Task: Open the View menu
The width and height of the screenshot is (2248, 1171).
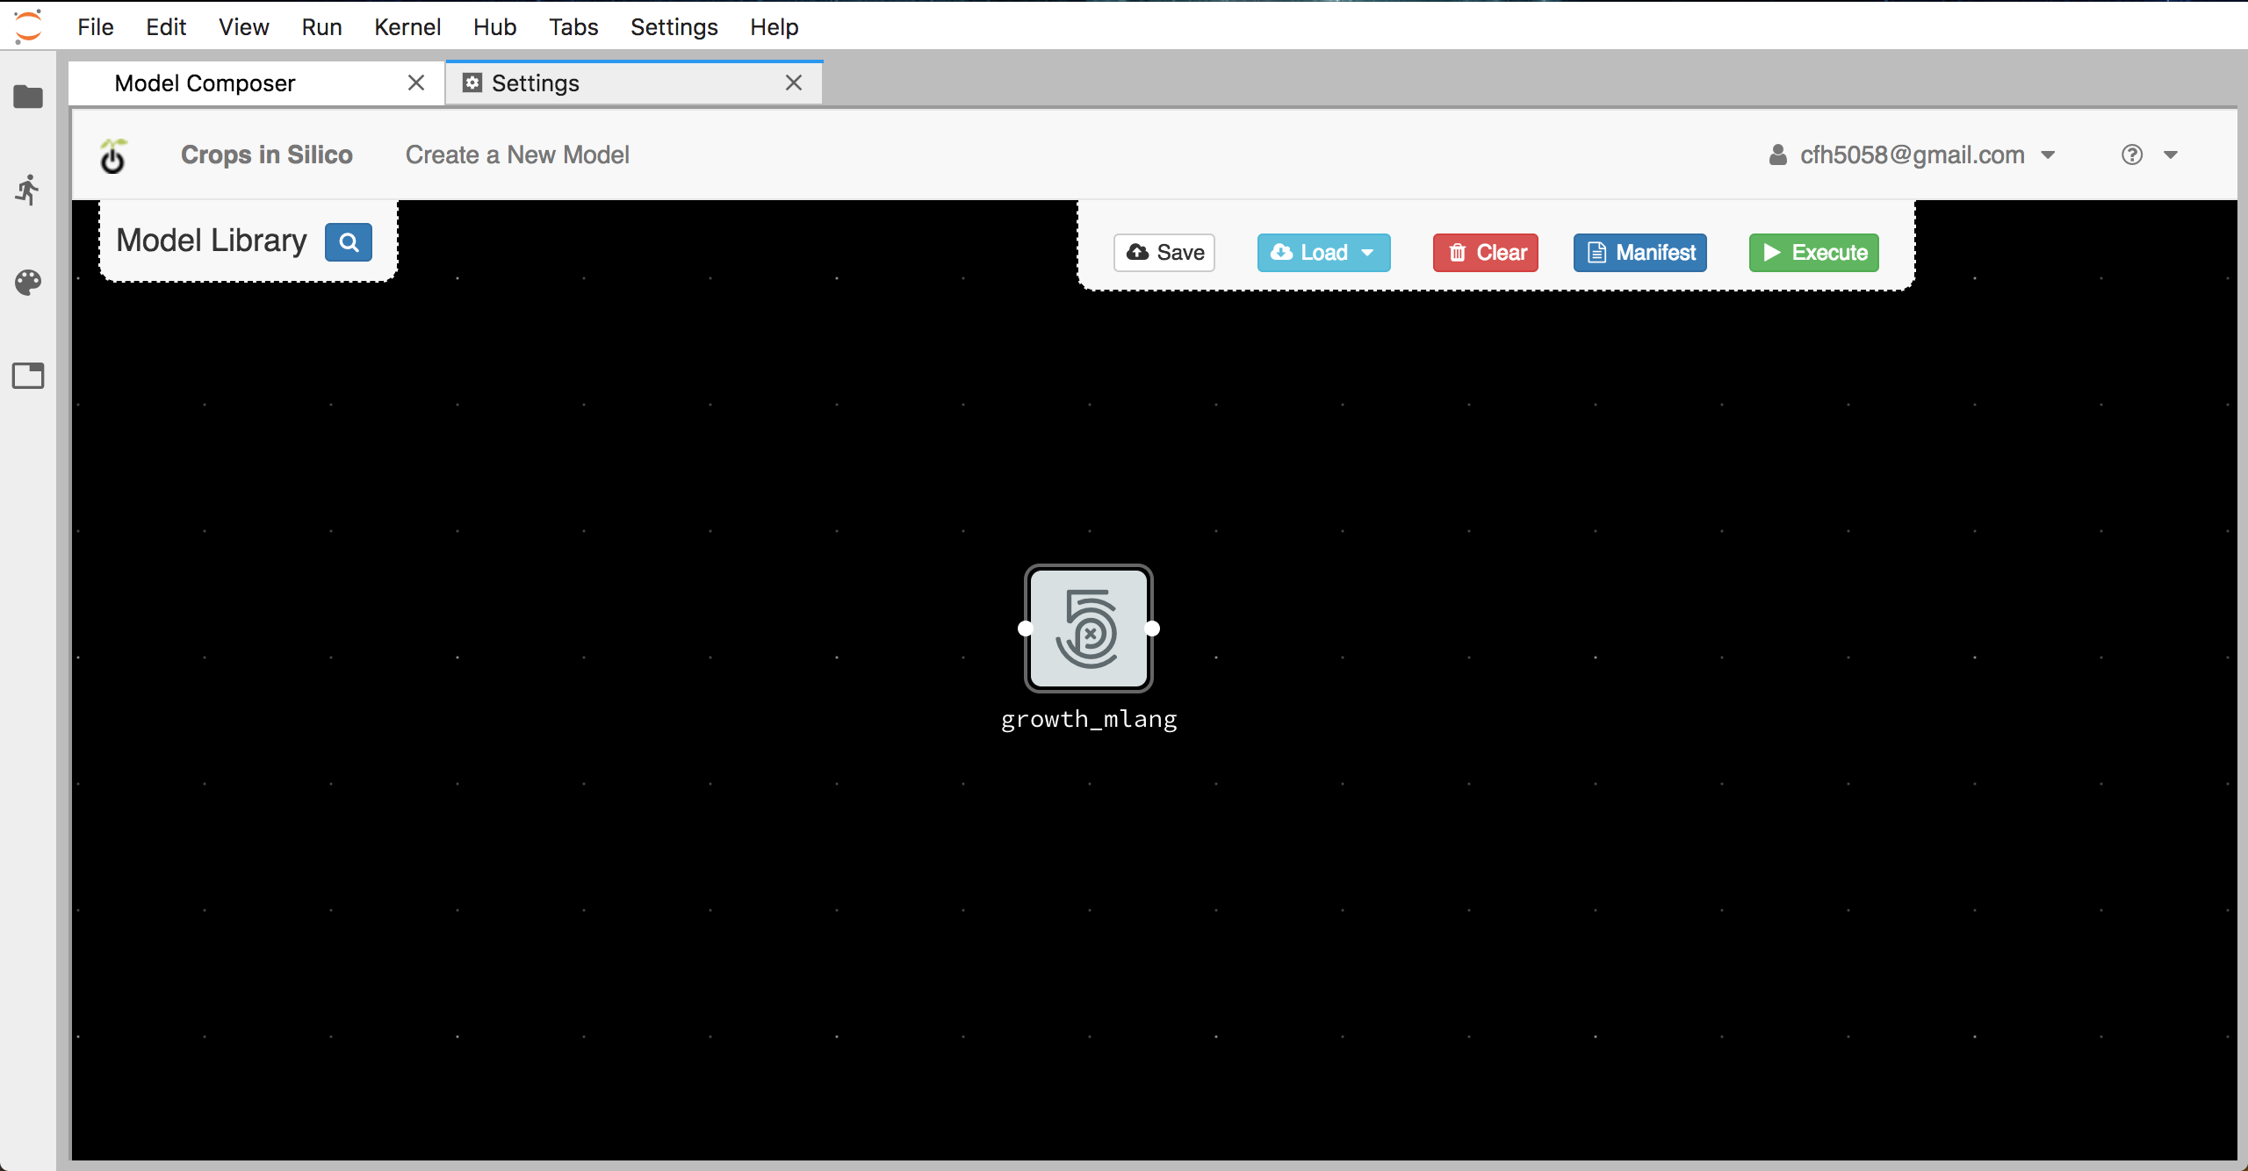Action: click(243, 27)
